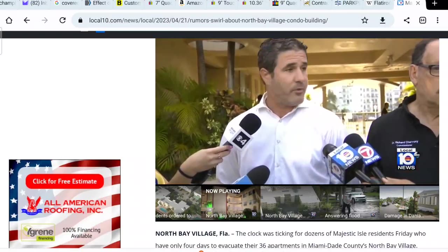Open the browser three-dot menu
Screen dimensions: 448x252
(437, 20)
